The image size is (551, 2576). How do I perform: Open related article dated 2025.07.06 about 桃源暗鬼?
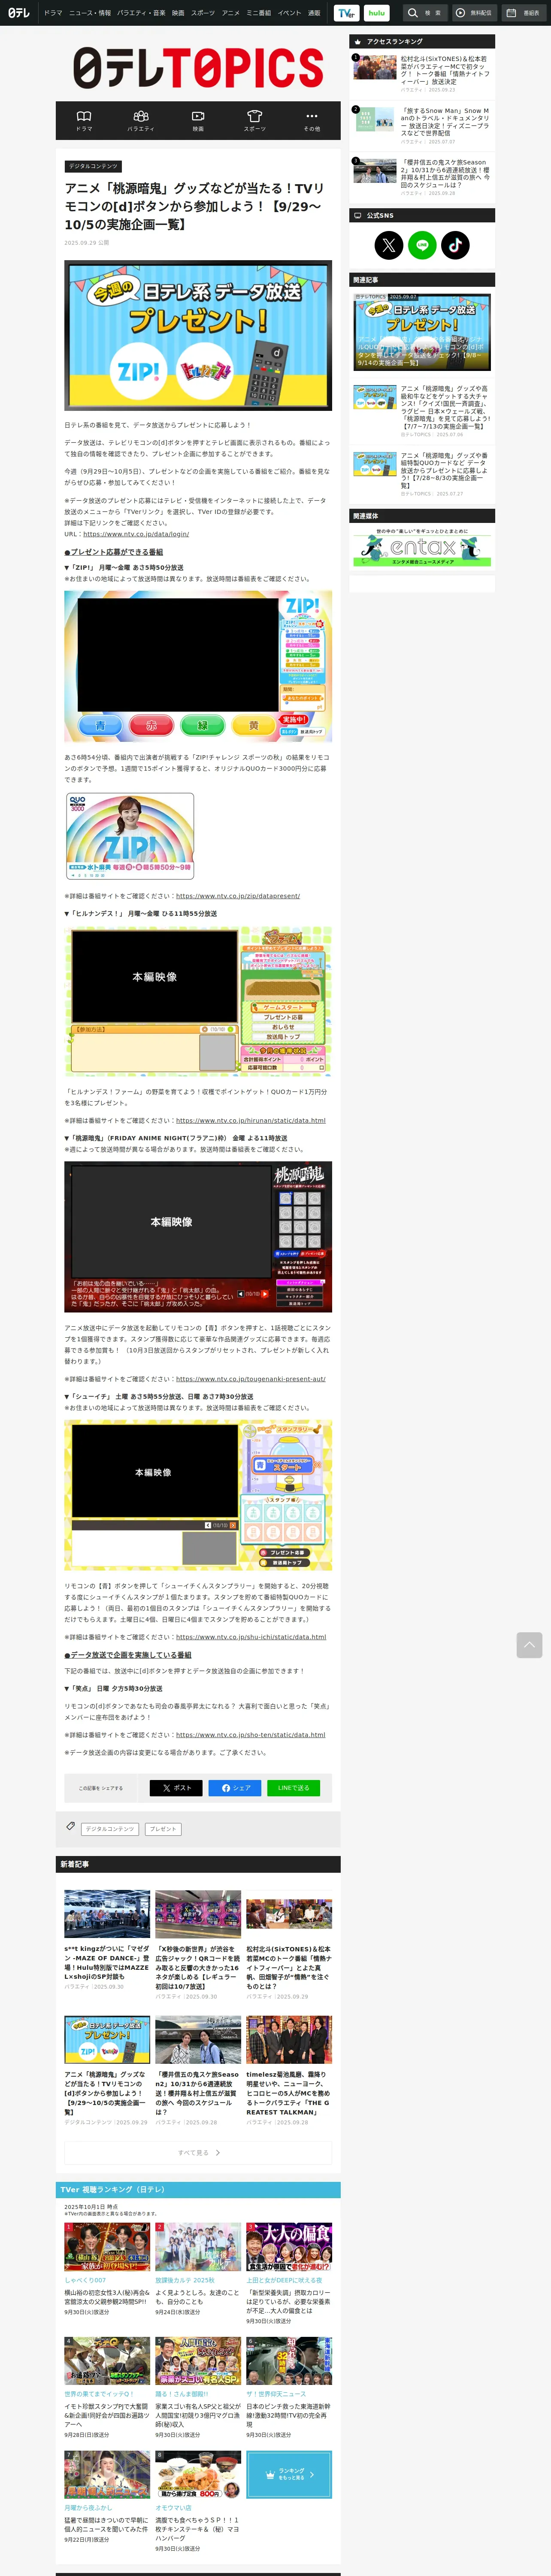point(422,411)
